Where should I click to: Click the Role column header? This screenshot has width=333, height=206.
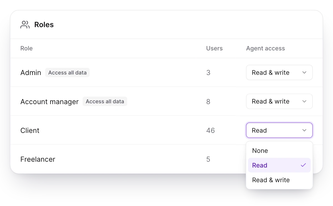pyautogui.click(x=27, y=48)
